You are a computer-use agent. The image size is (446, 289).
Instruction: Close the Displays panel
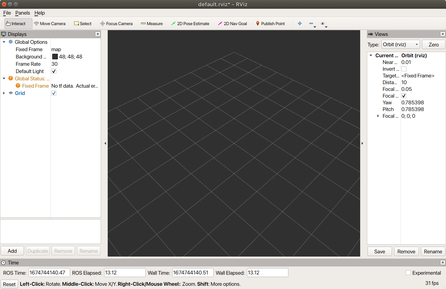(x=97, y=34)
